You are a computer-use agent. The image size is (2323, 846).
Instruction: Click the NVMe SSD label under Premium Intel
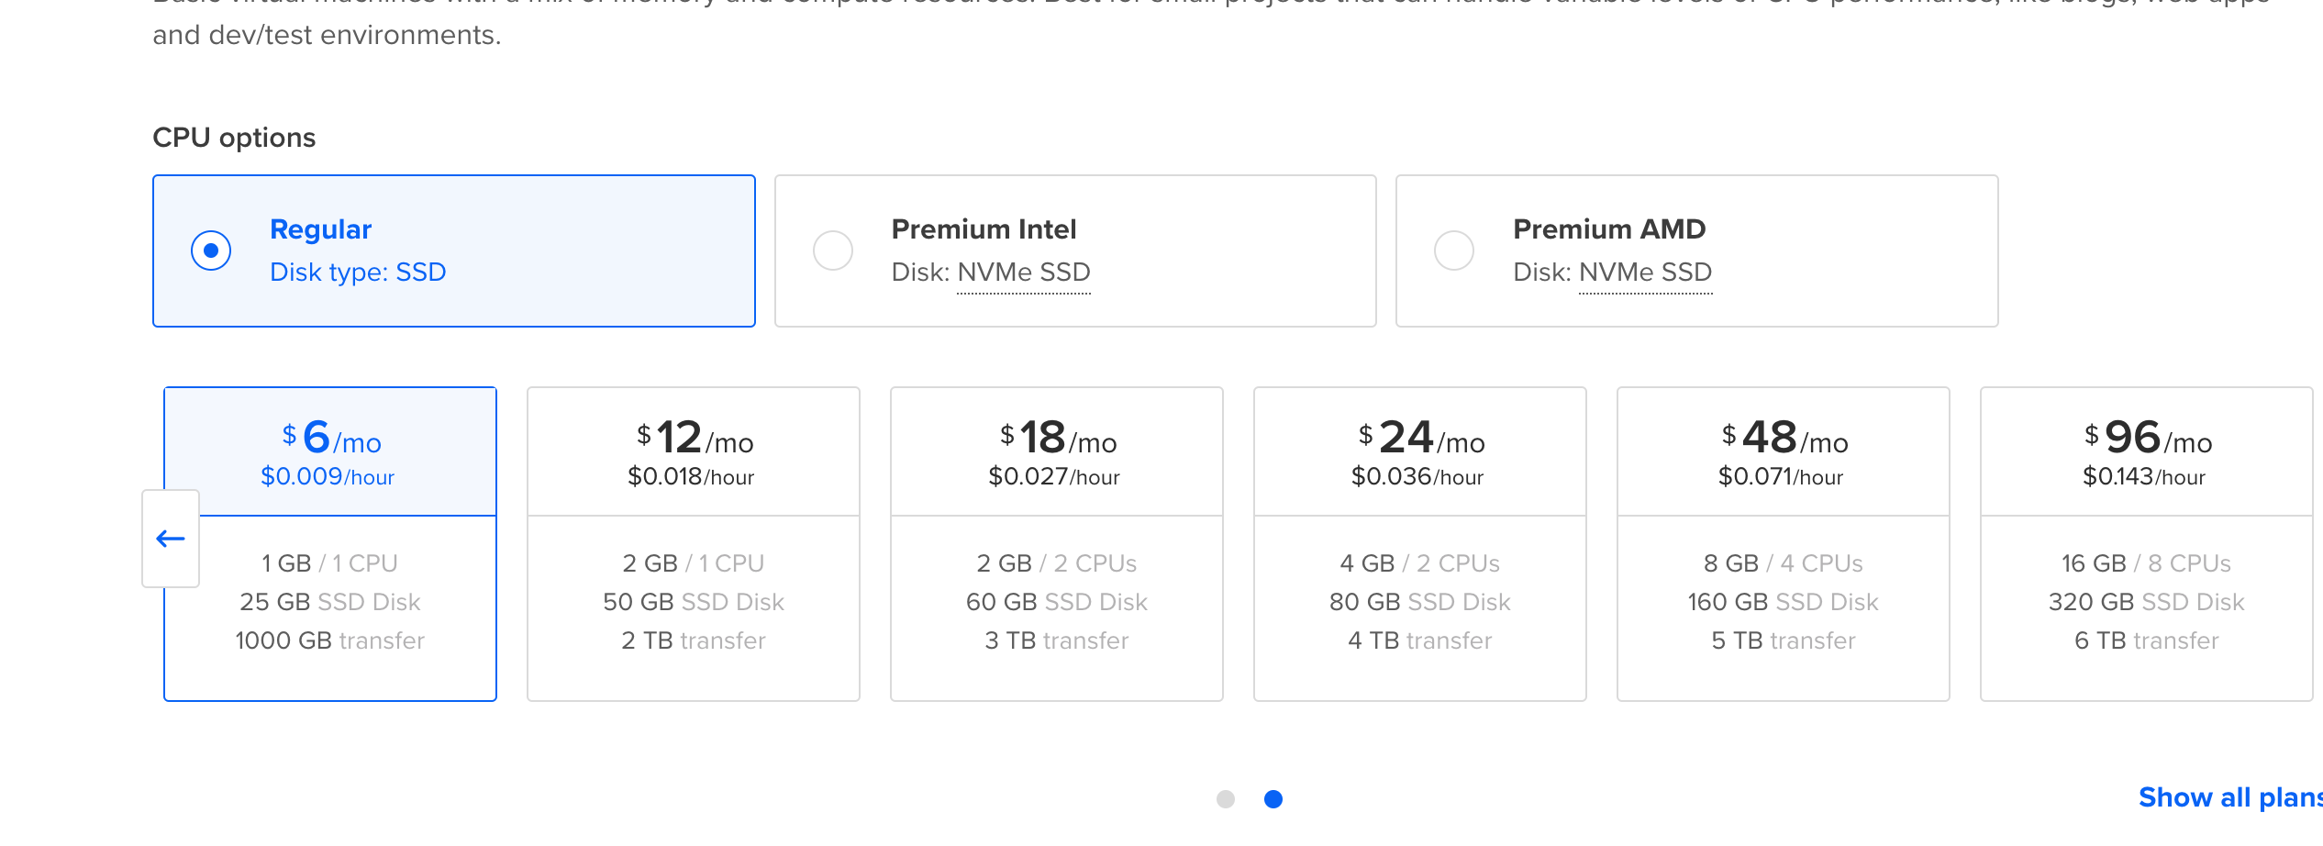coord(1024,273)
